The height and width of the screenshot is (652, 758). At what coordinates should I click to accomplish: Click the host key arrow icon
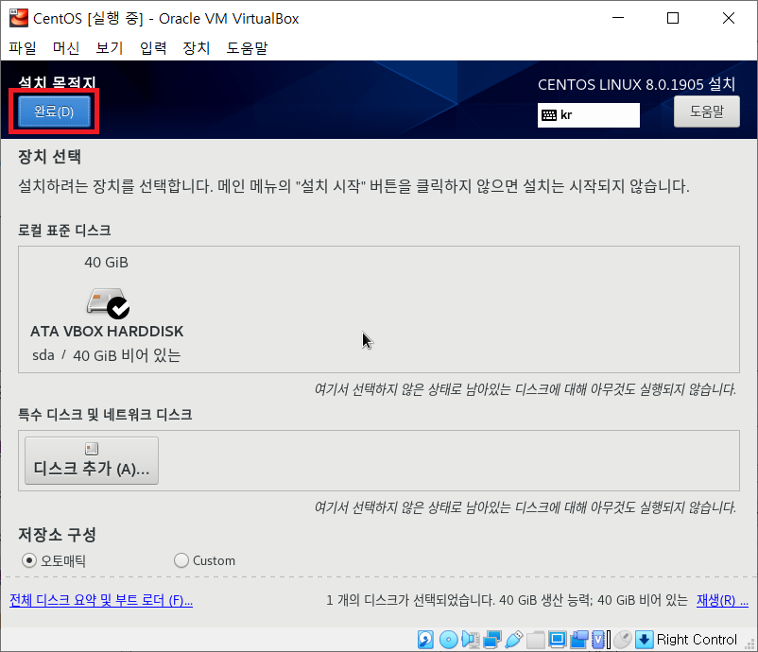coord(644,640)
